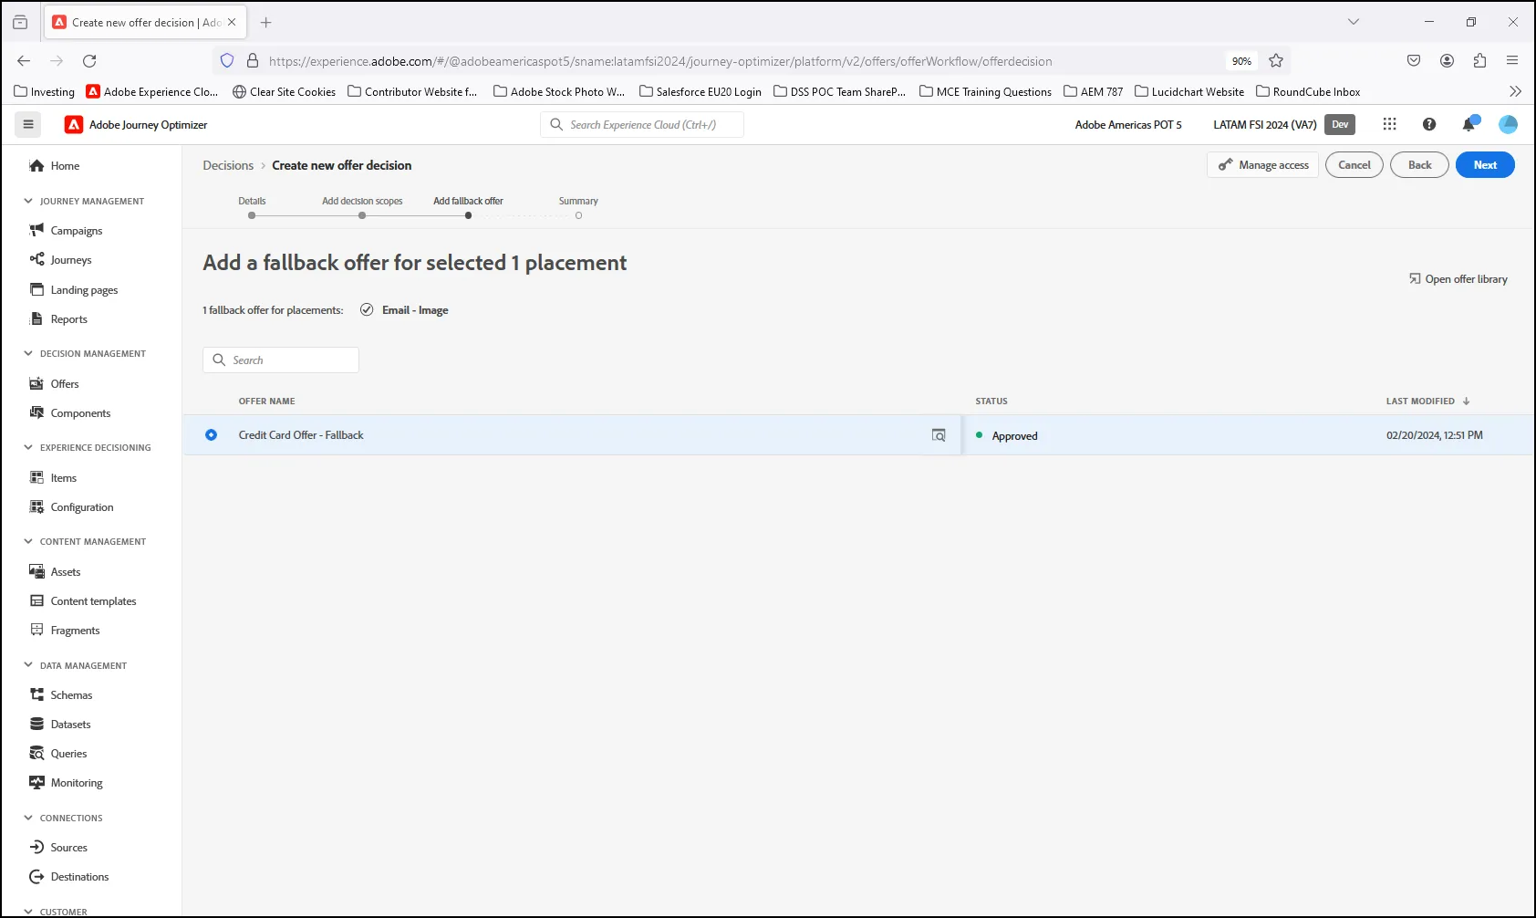
Task: Click the Landing pages sidebar icon
Action: (36, 289)
